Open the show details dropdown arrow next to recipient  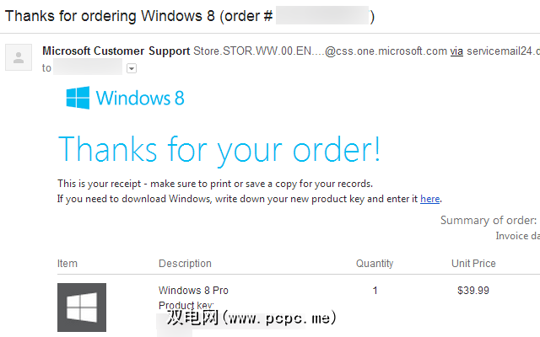click(132, 68)
